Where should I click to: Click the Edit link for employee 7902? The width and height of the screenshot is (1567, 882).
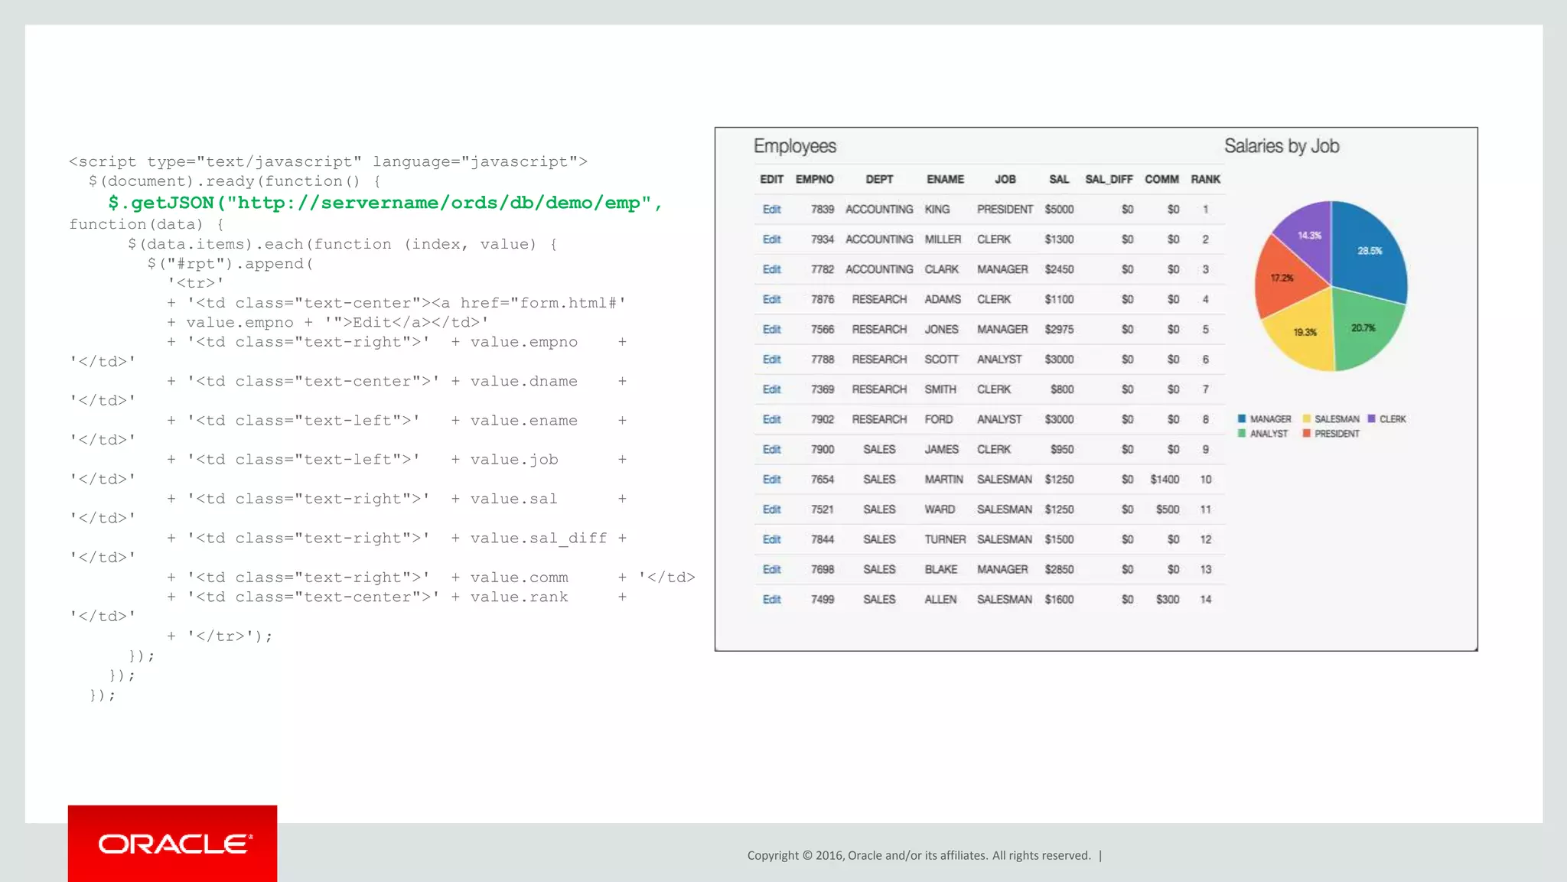(771, 420)
